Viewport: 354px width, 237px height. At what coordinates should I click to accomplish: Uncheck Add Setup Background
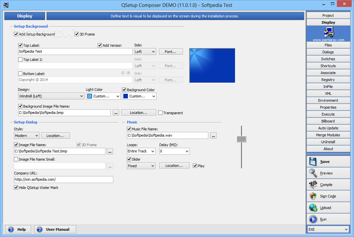(16, 34)
